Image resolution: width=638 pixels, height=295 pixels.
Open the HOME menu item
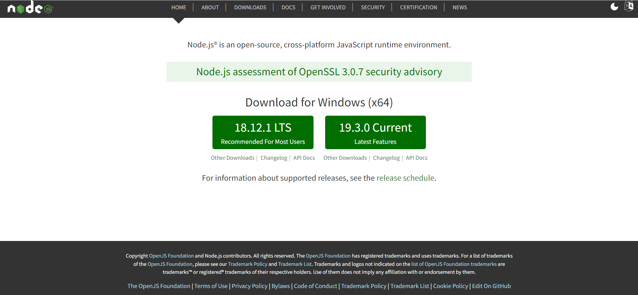click(179, 7)
